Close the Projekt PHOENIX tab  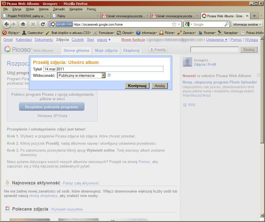click(x=48, y=16)
